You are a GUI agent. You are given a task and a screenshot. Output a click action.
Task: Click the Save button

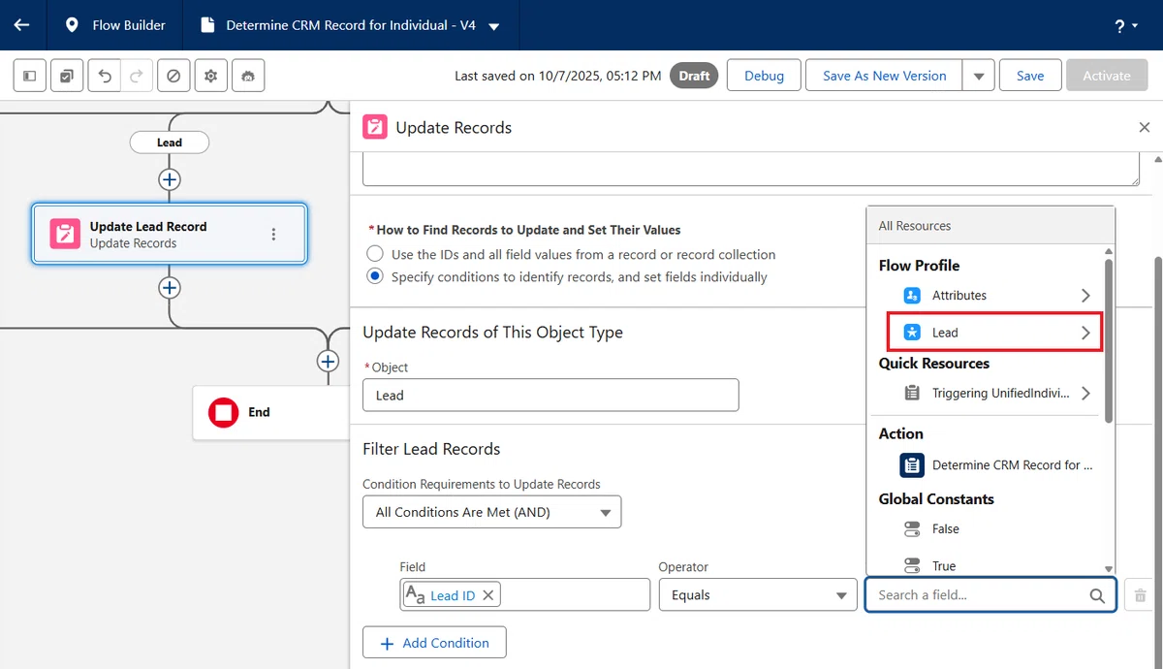point(1030,76)
